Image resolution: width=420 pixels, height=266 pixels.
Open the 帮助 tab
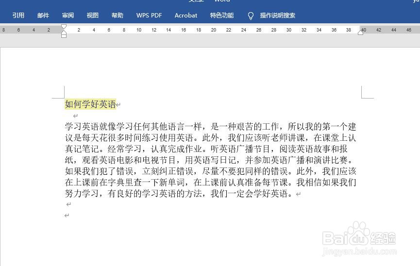click(x=118, y=15)
